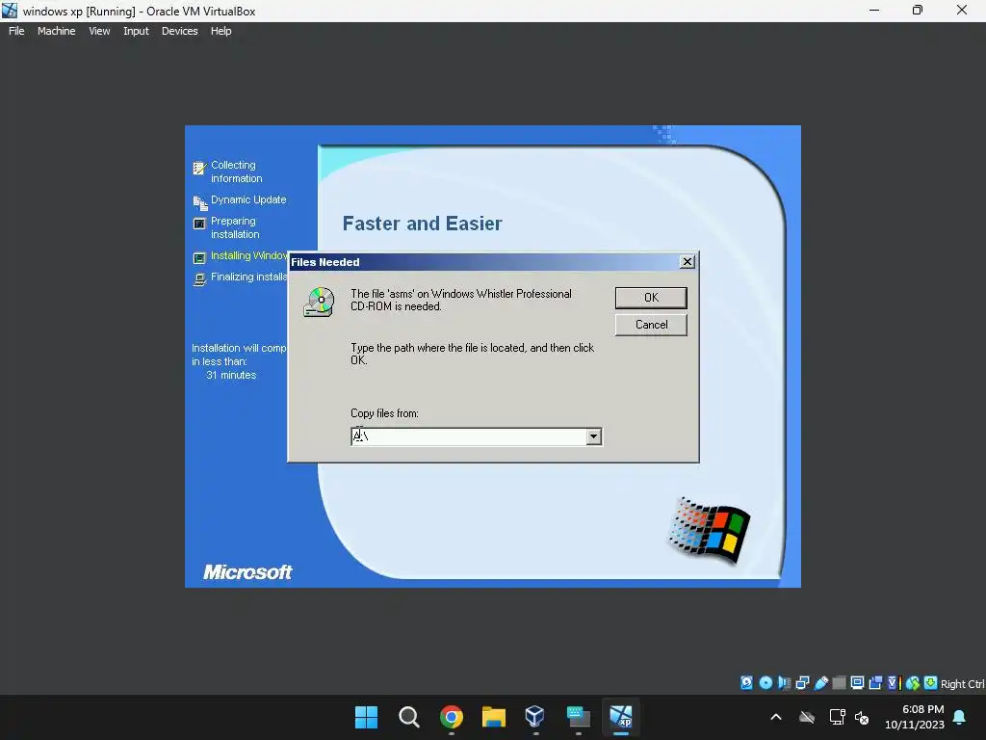Select the windows xp VM taskbar icon
The height and width of the screenshot is (740, 986).
[x=621, y=717]
